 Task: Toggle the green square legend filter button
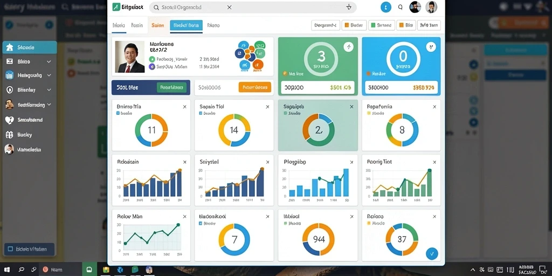pyautogui.click(x=381, y=25)
